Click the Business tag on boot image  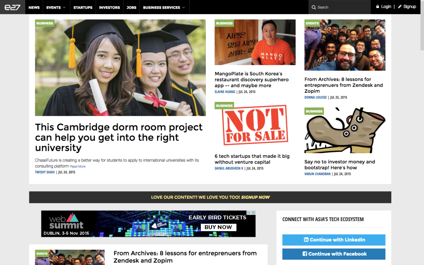pyautogui.click(x=314, y=111)
